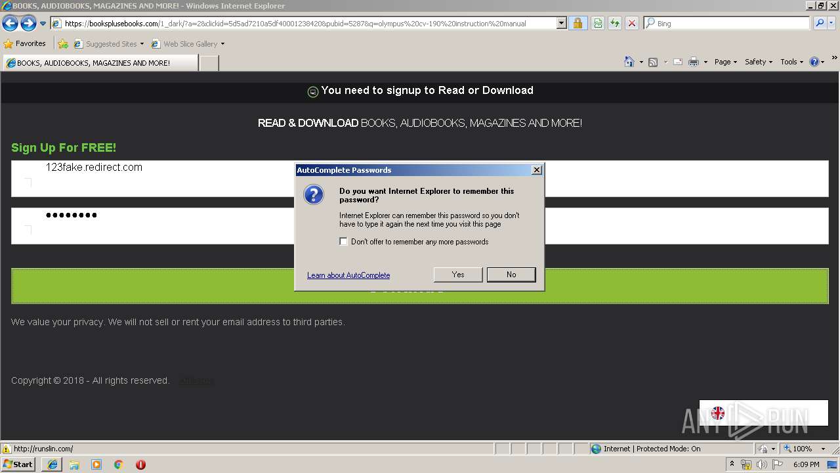Viewport: 840px width, 473px height.
Task: Click the RSS Feeds icon
Action: point(653,62)
